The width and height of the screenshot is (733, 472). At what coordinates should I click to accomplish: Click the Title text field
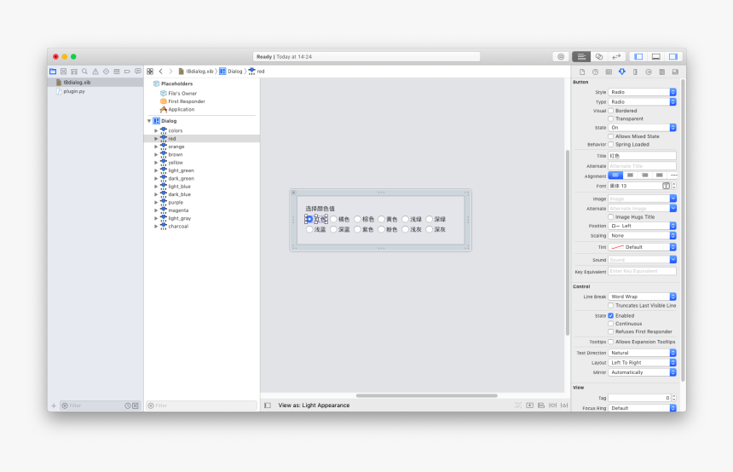tap(642, 156)
